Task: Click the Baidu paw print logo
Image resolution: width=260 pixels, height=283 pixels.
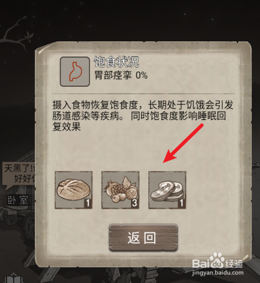Action: point(218,260)
